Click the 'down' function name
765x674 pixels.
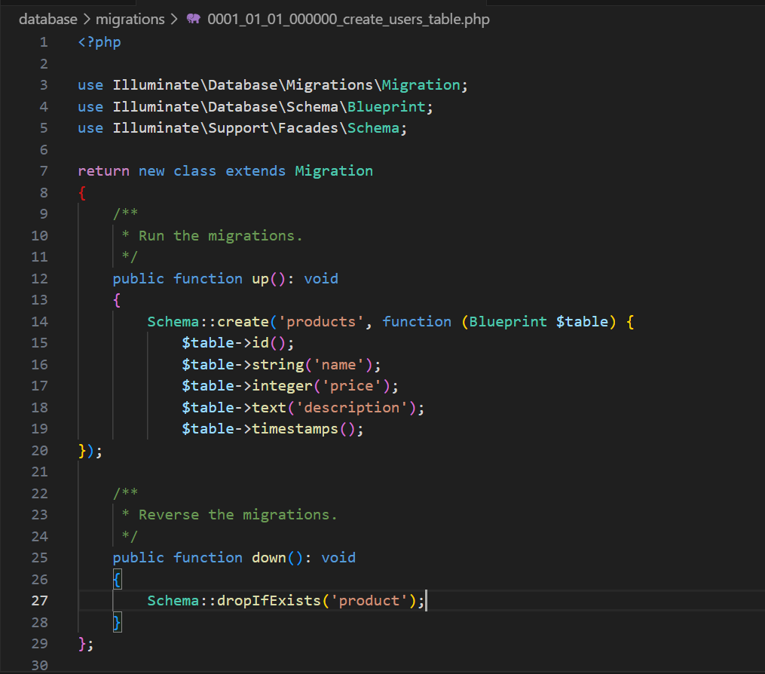[x=269, y=557]
